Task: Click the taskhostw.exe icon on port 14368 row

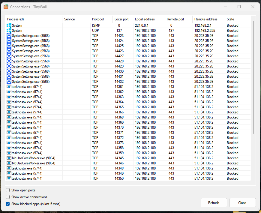Action: pyautogui.click(x=9, y=117)
